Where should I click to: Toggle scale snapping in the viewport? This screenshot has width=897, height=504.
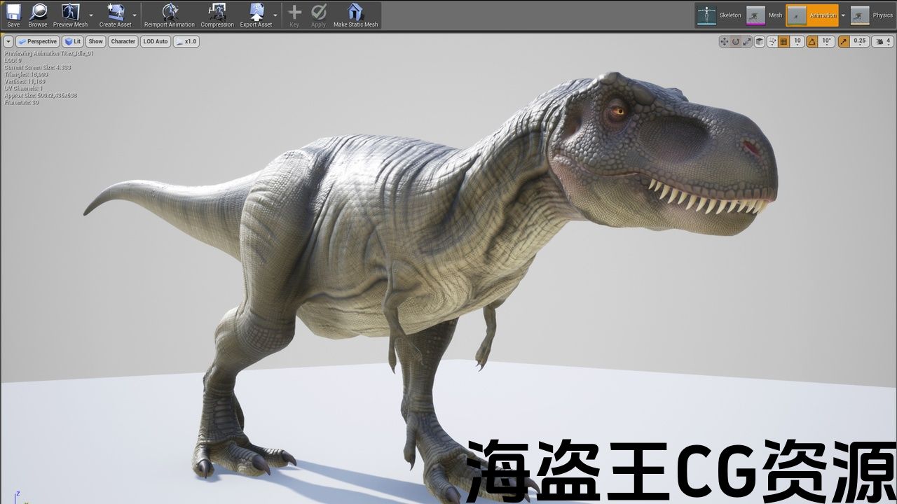[843, 41]
